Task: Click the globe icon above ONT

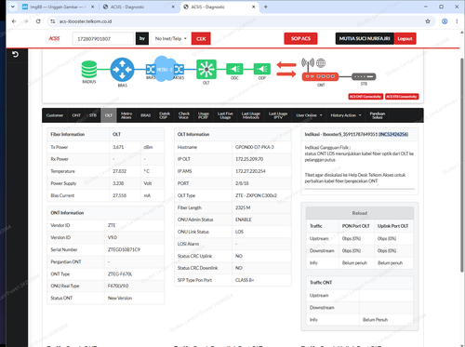Action: 321,63
